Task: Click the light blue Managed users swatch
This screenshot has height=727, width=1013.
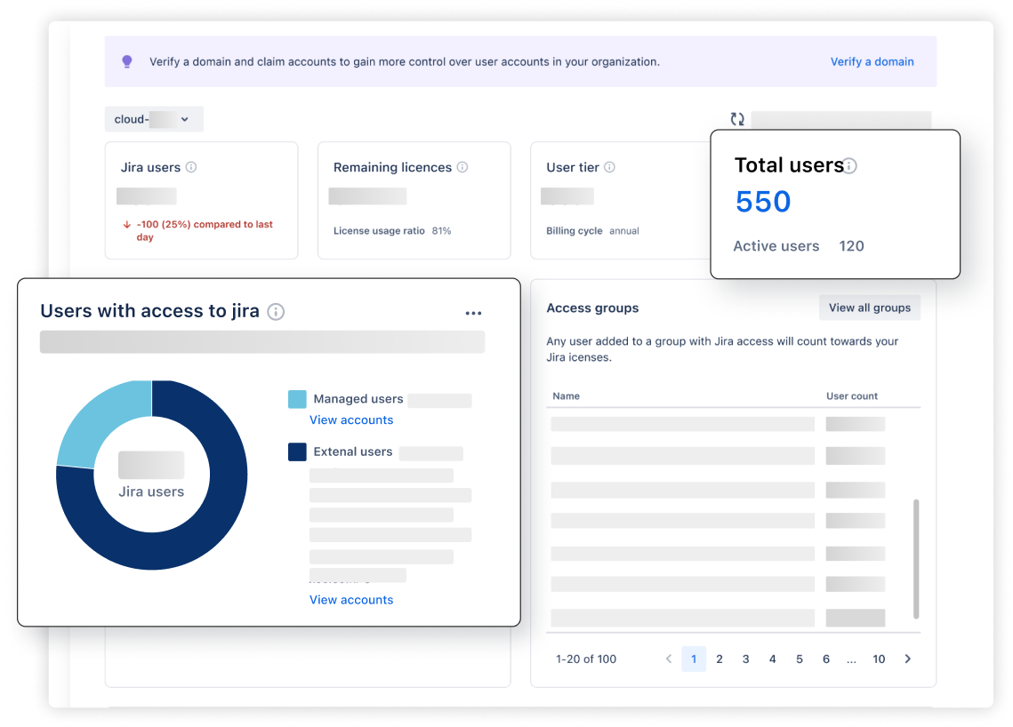Action: click(297, 399)
